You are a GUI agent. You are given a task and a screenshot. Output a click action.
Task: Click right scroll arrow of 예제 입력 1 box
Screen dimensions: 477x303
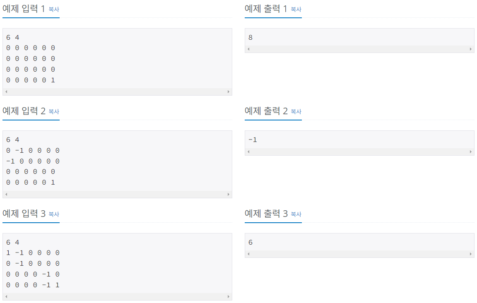click(x=229, y=91)
